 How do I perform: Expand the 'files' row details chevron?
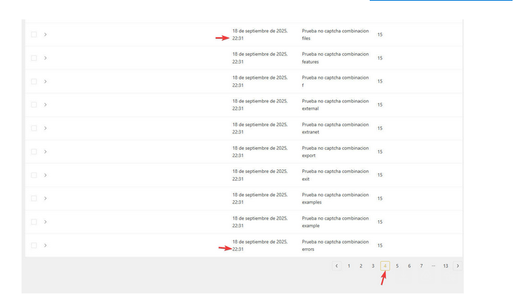(x=45, y=34)
